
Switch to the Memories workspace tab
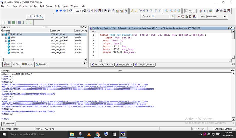click(27, 64)
